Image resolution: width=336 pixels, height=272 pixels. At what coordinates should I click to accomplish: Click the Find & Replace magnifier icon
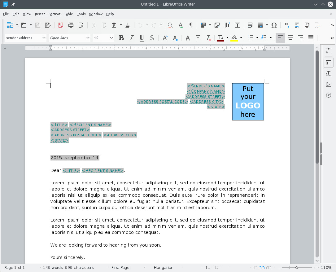pos(170,25)
